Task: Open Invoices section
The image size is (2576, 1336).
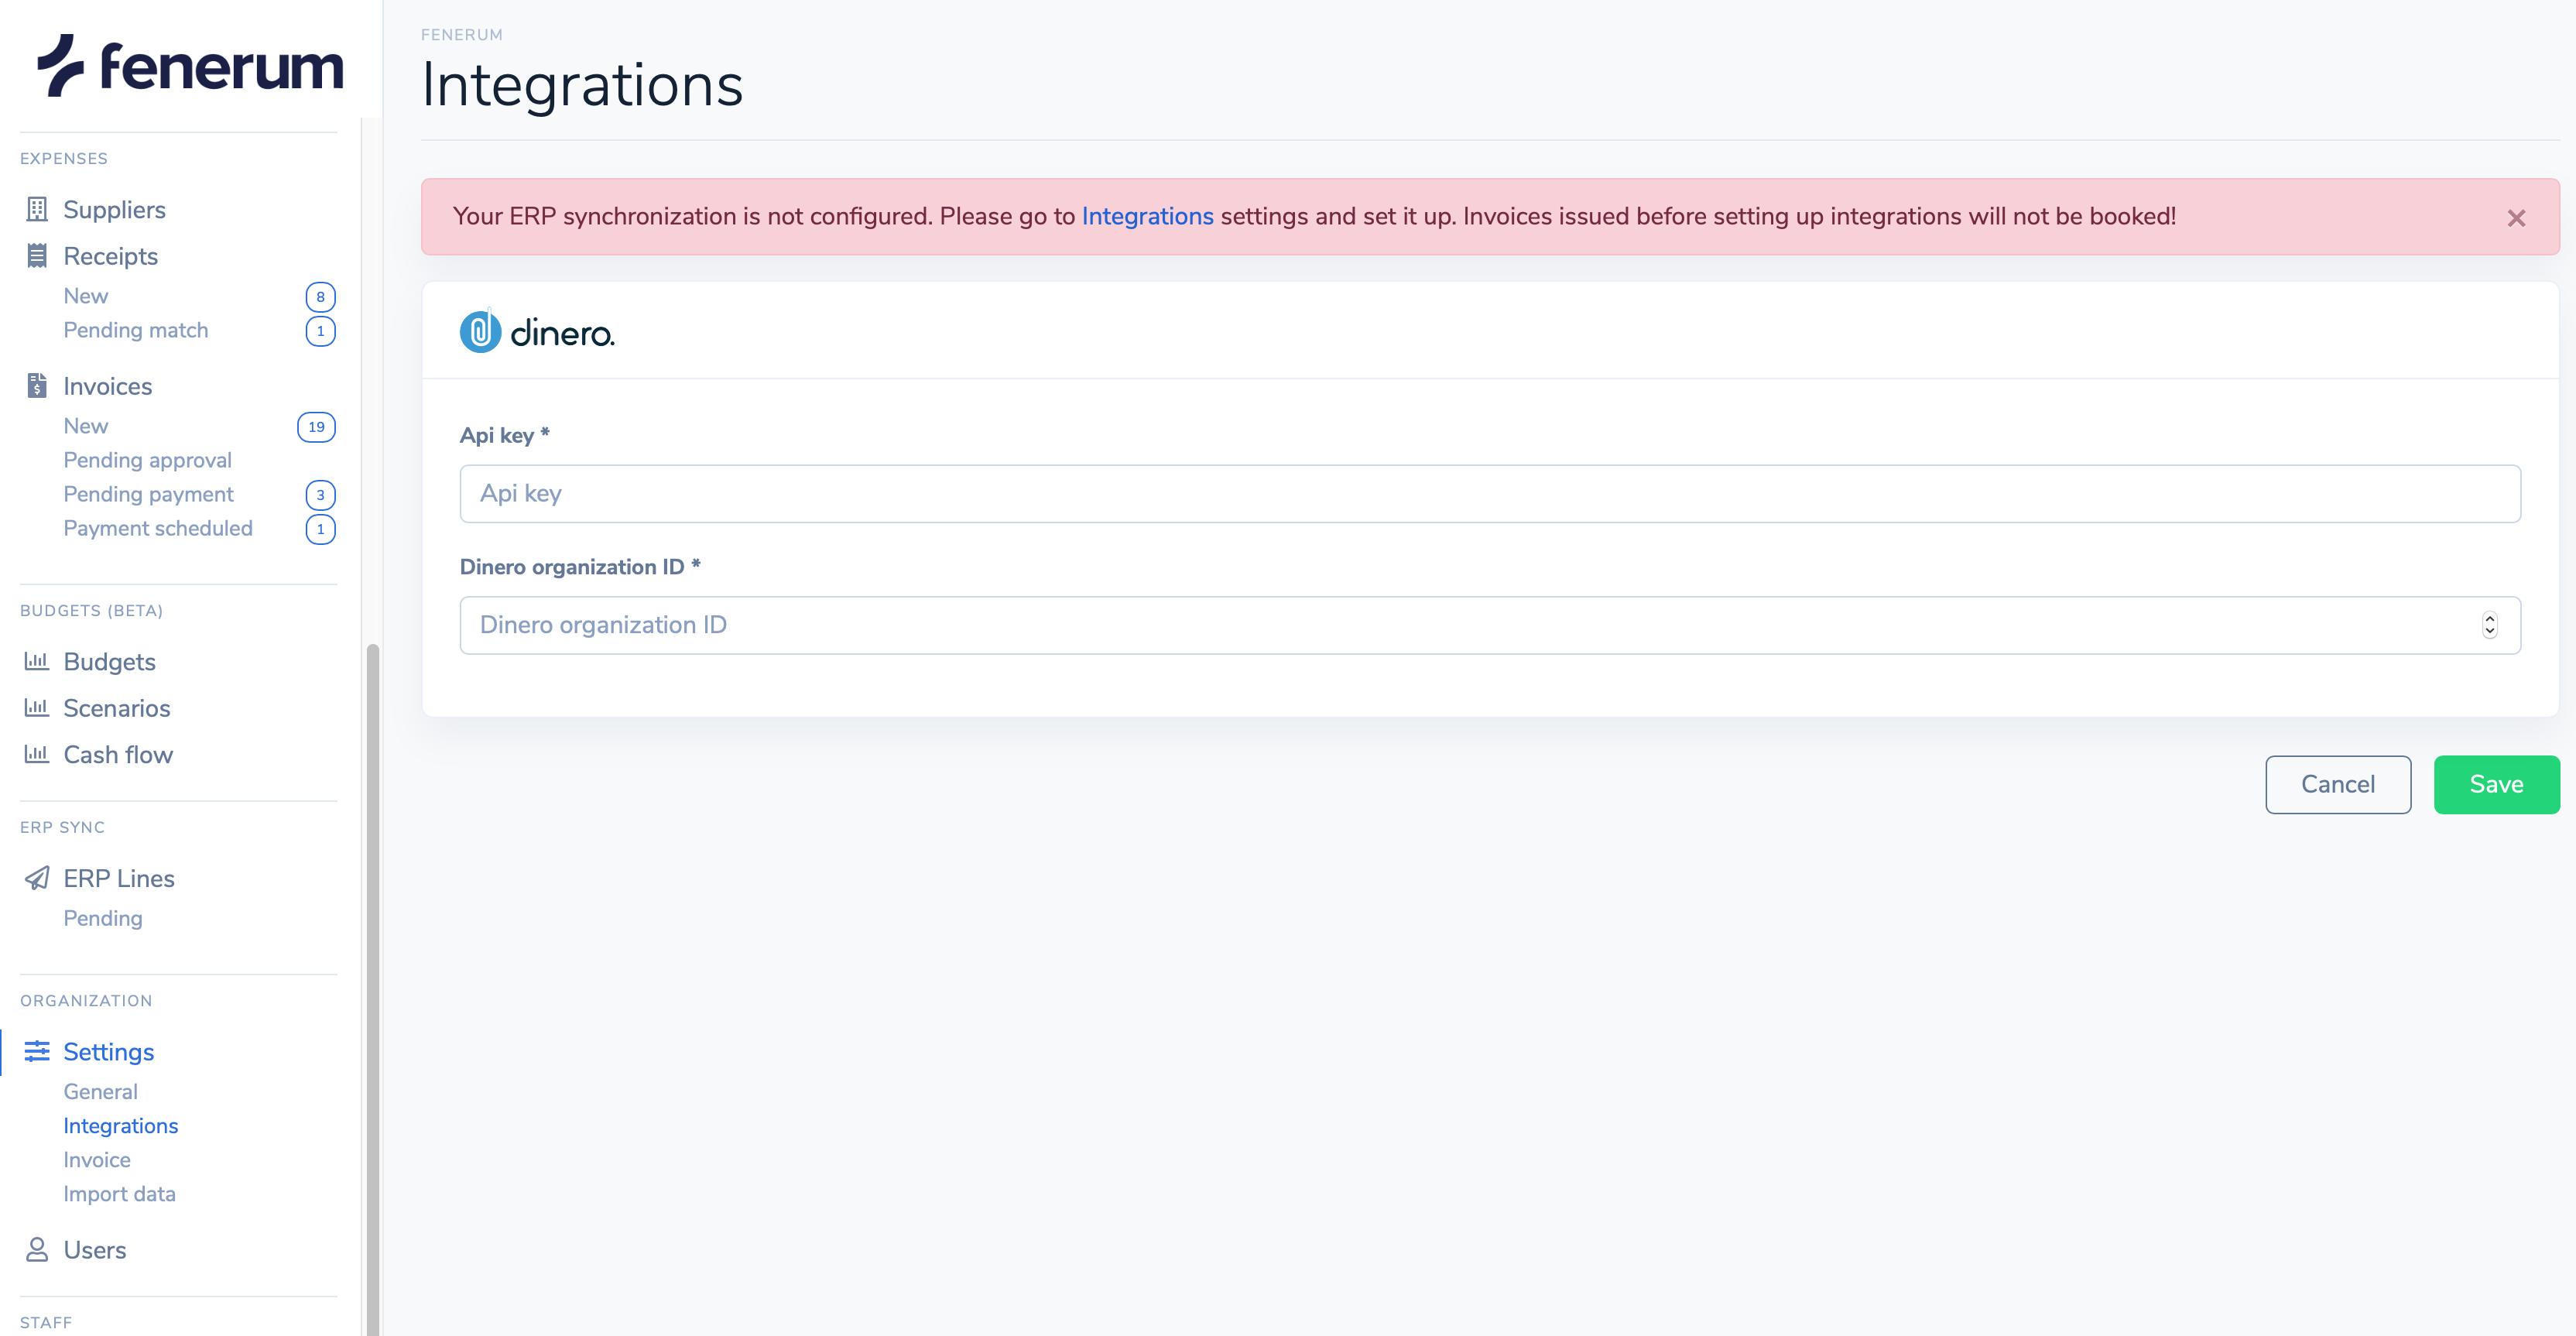Action: [107, 386]
